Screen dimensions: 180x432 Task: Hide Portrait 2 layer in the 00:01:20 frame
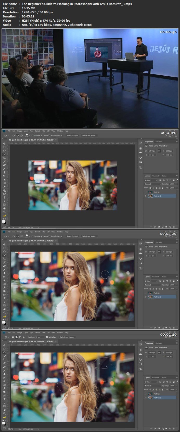145,196
